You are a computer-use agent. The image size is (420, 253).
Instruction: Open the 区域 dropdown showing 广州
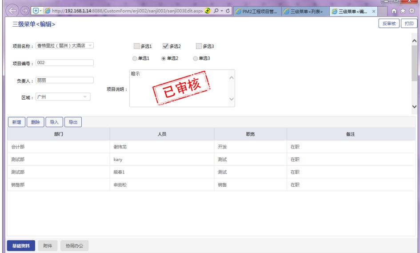[85, 96]
